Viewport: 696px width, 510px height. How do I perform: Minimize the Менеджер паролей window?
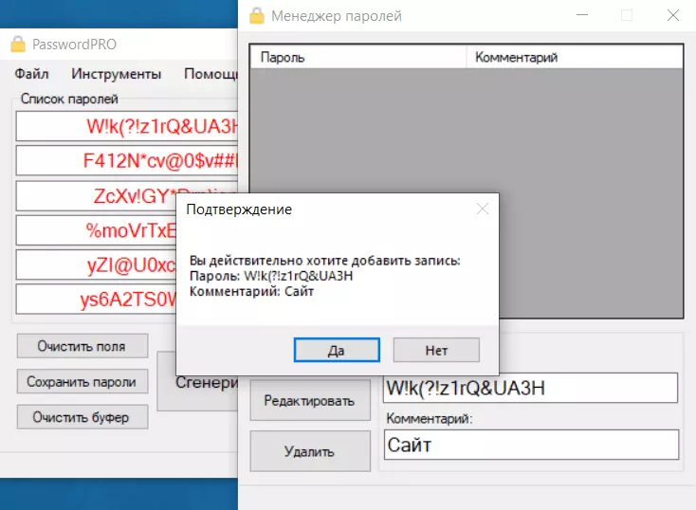coord(579,16)
